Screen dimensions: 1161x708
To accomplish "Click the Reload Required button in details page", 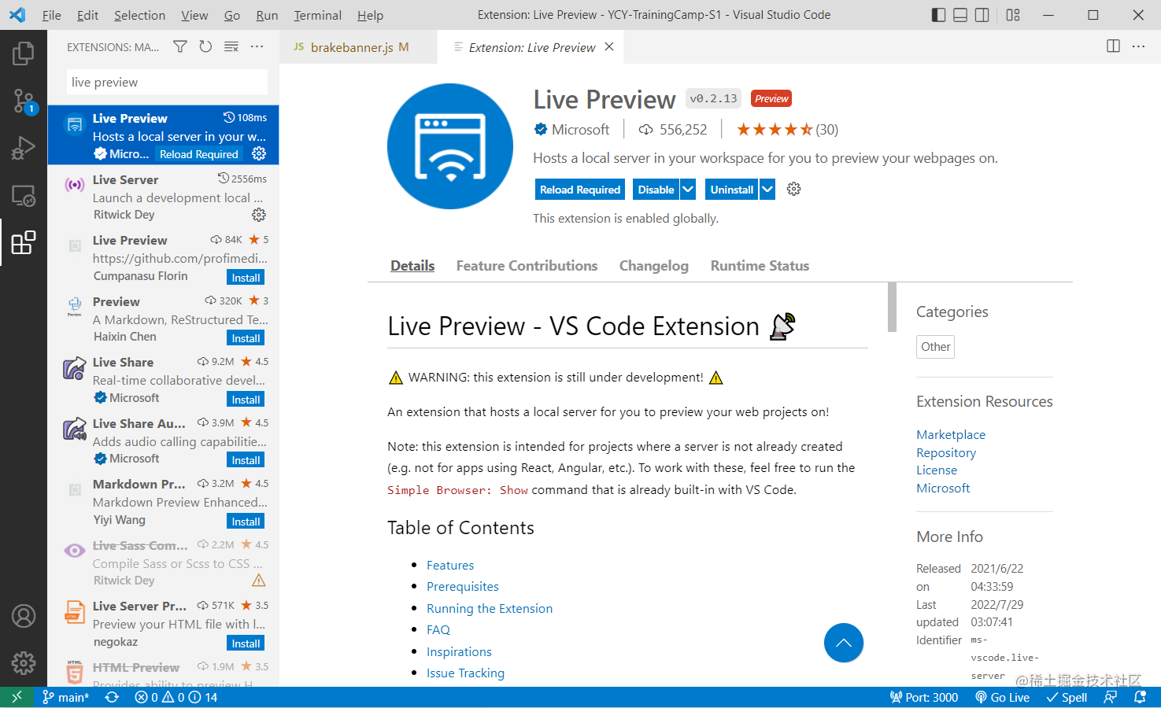I will pos(580,190).
